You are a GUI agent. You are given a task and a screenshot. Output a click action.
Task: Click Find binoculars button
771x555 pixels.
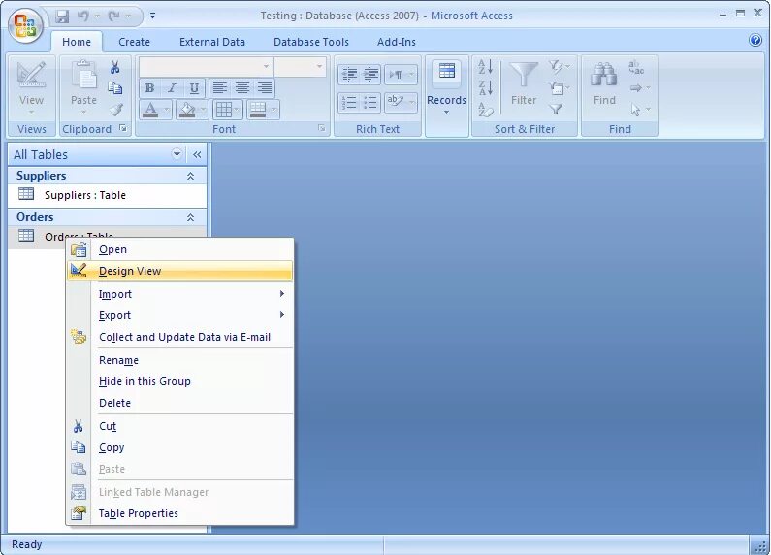point(604,83)
